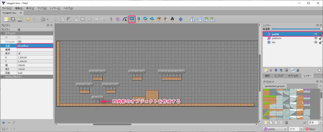Viewport: 323px width, 132px height.
Task: Open the マップ menu
Action: tap(43, 9)
